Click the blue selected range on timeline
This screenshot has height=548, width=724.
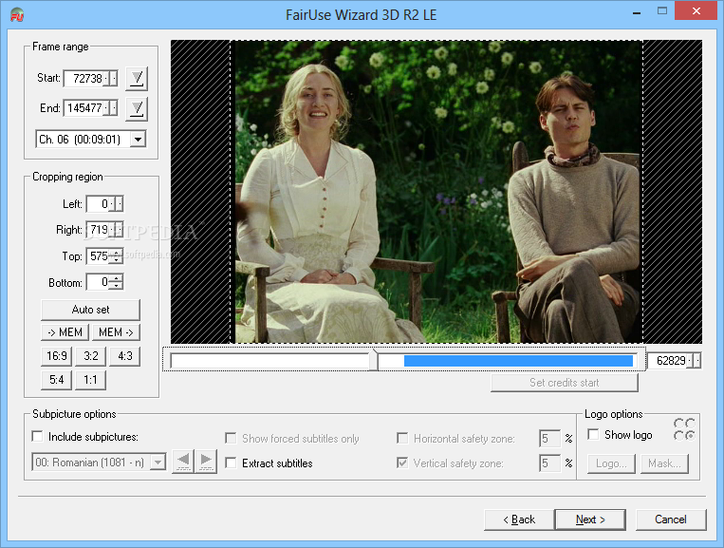coord(518,361)
